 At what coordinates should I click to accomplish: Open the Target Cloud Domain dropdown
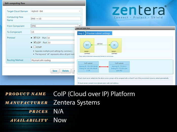point(56,11)
